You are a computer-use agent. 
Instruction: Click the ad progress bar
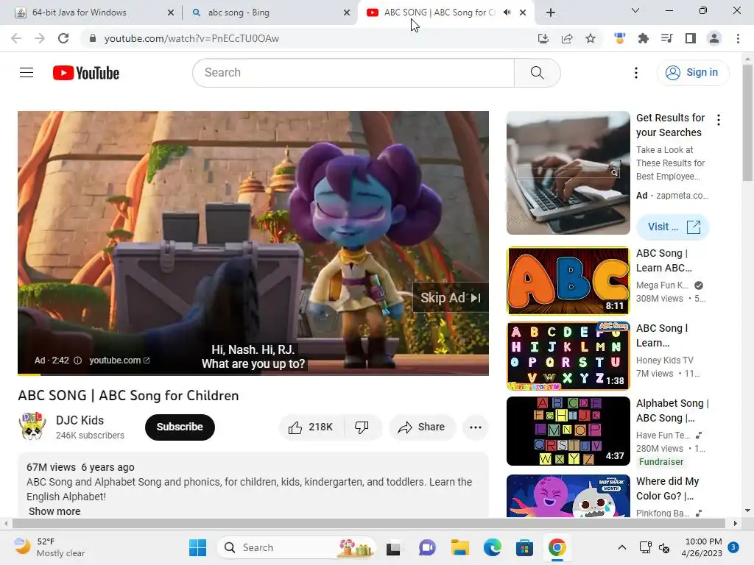tap(253, 374)
